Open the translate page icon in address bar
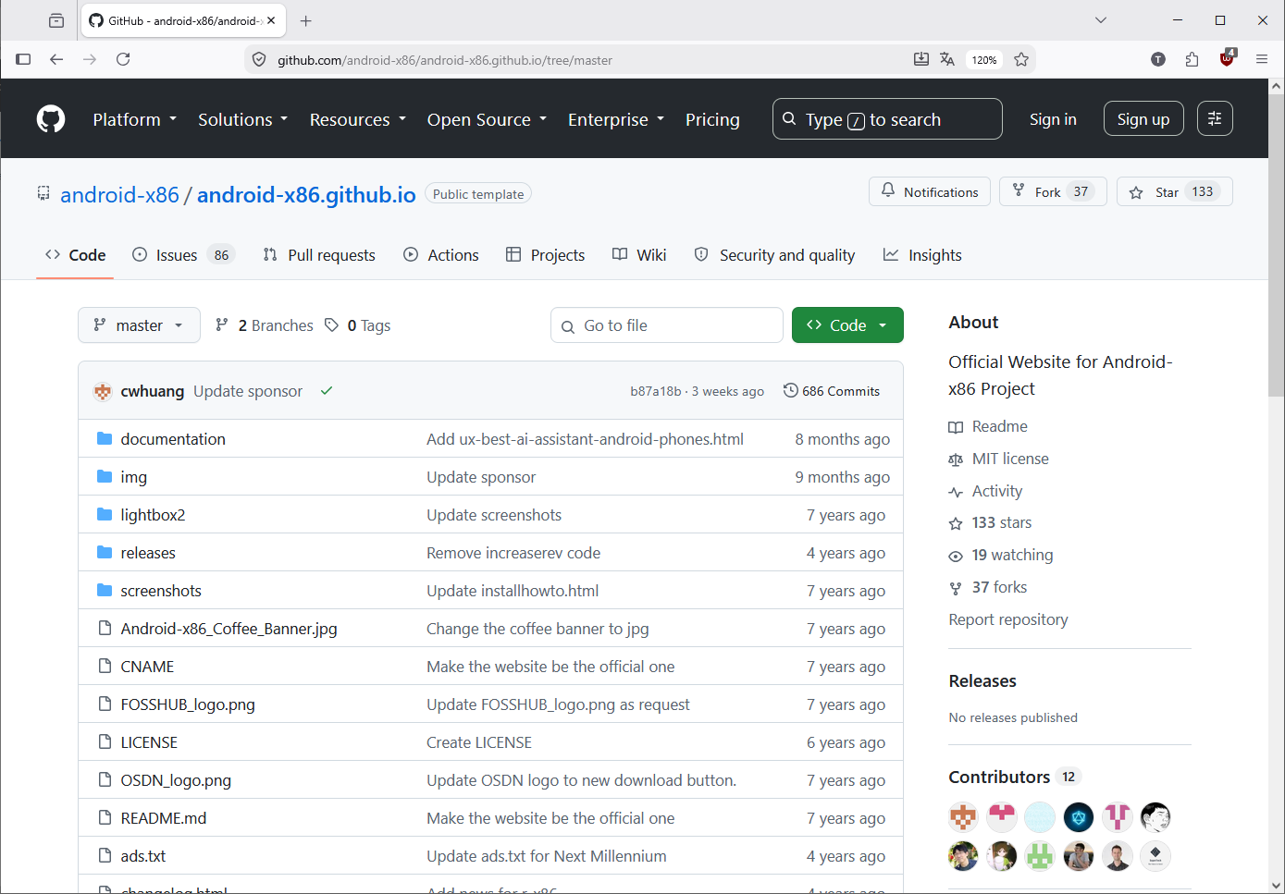Image resolution: width=1285 pixels, height=894 pixels. (947, 59)
